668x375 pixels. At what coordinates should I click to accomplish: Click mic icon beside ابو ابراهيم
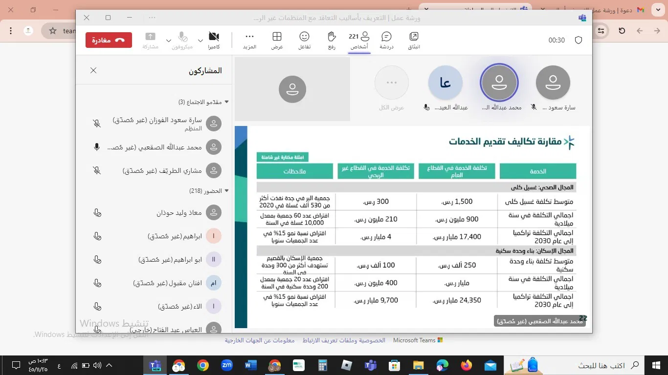click(x=97, y=259)
